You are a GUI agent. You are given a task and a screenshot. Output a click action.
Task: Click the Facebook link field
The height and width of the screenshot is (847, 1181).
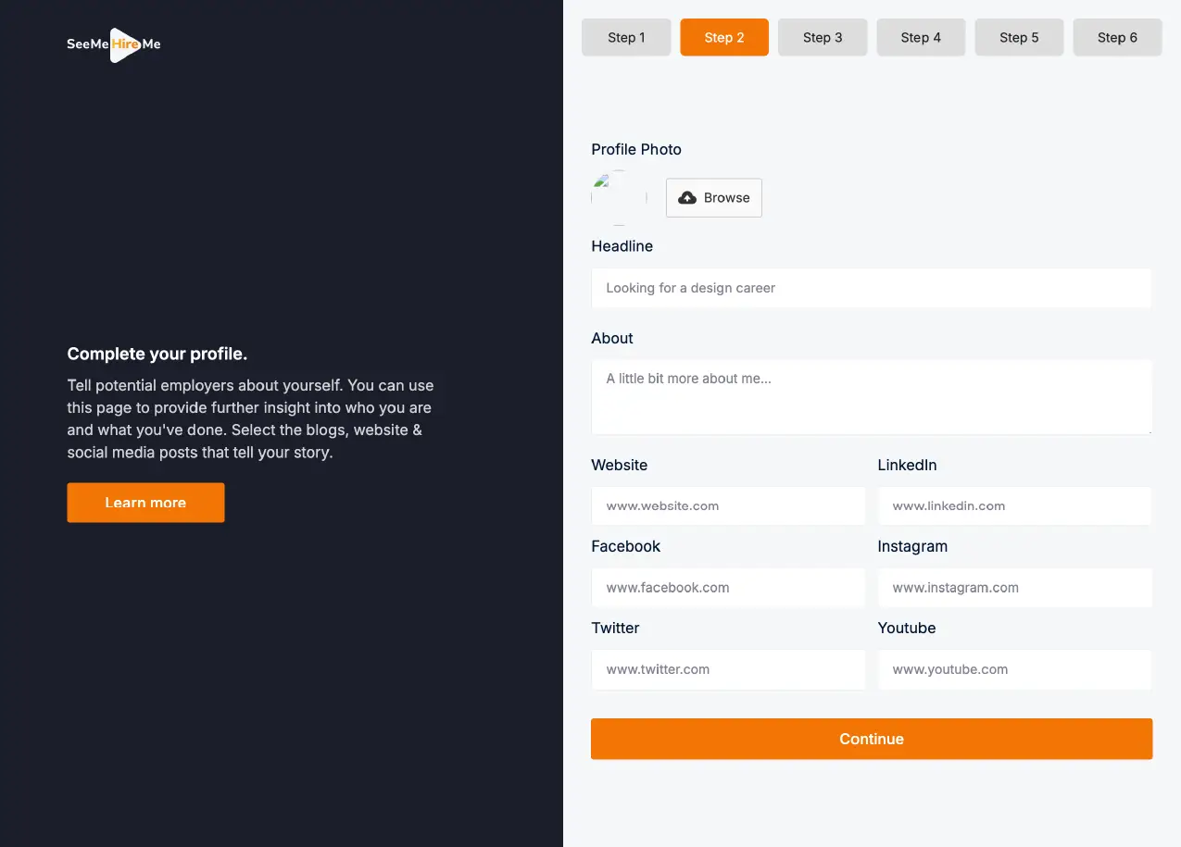tap(728, 587)
